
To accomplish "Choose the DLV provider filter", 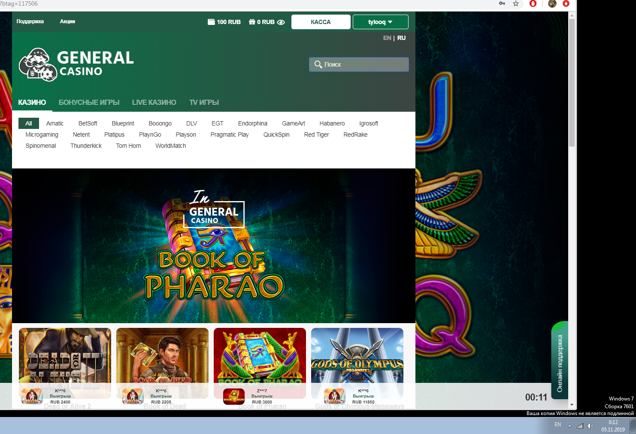I will pyautogui.click(x=192, y=123).
